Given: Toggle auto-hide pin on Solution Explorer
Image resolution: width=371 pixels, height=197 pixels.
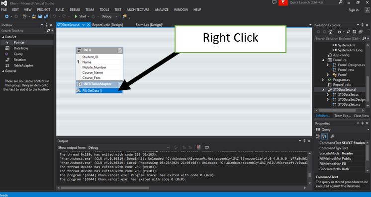Looking at the screenshot, I should (362, 25).
